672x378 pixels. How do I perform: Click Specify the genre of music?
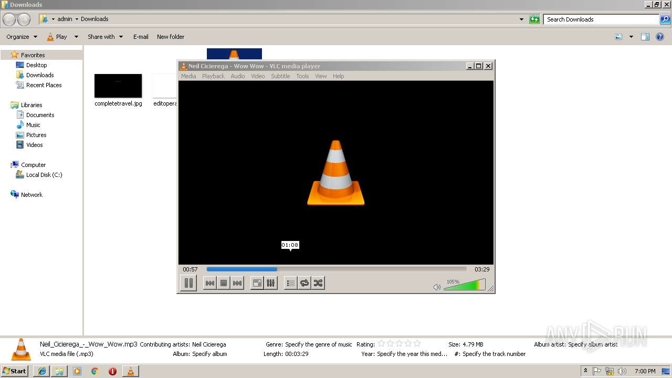click(x=319, y=344)
